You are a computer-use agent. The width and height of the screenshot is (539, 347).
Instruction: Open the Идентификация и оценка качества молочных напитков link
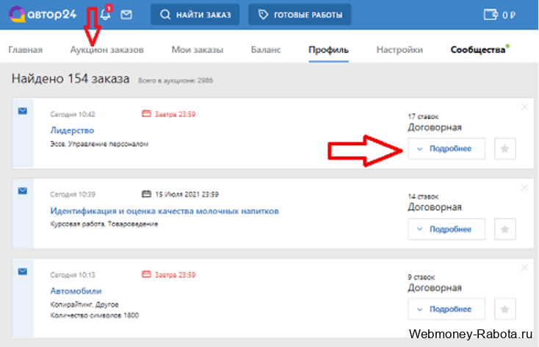(x=164, y=211)
